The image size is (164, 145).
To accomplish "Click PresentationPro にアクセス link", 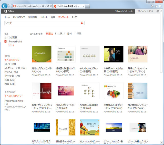I will click(x=15, y=108).
